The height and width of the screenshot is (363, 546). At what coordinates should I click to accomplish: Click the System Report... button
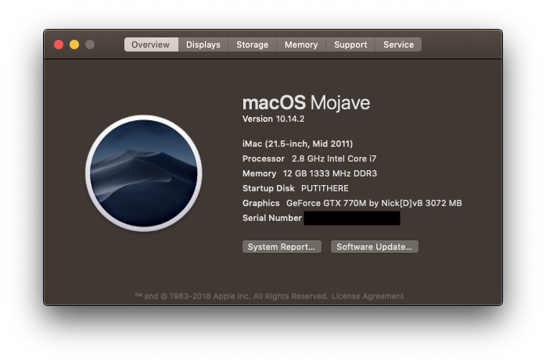[x=282, y=247]
